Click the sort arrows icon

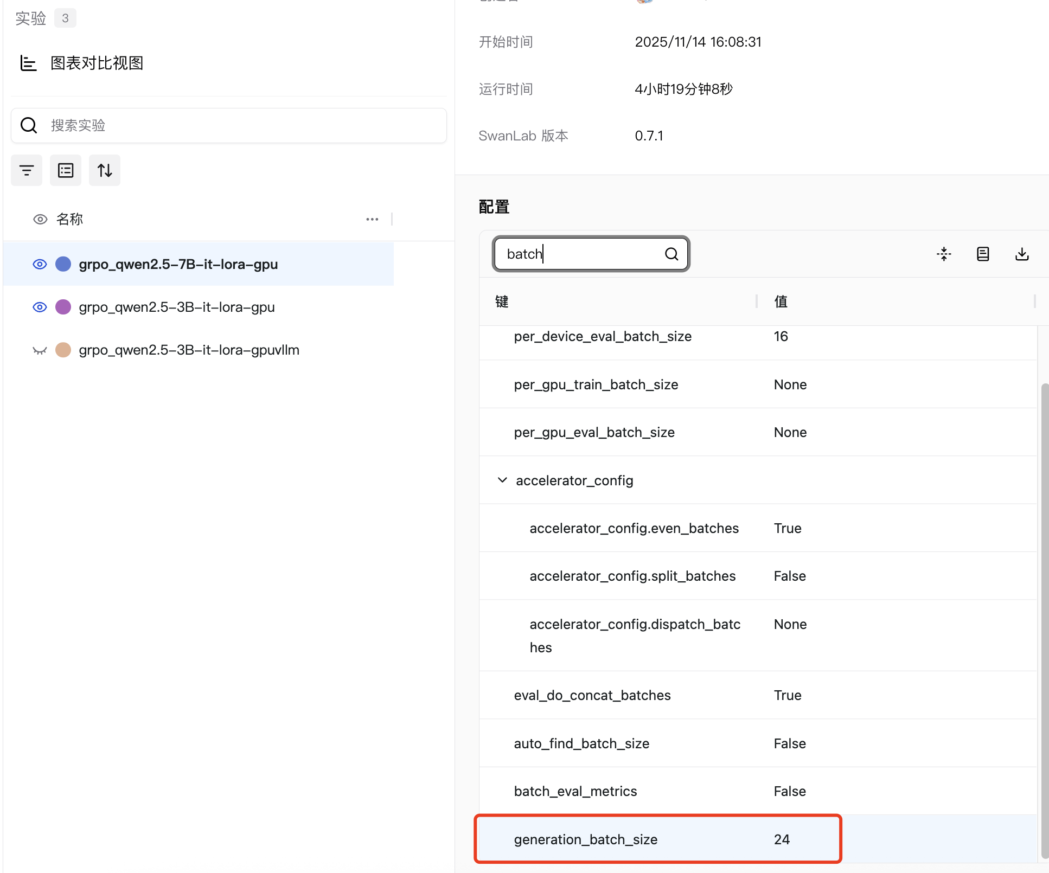click(x=105, y=170)
